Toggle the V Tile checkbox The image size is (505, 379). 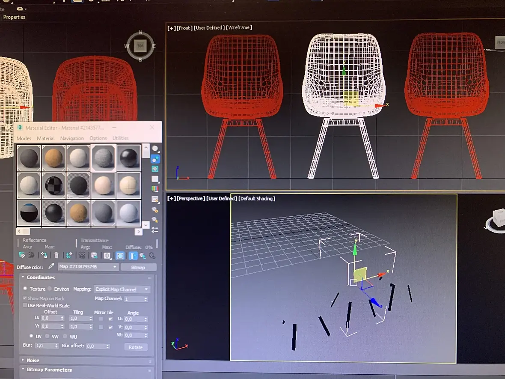(x=110, y=327)
